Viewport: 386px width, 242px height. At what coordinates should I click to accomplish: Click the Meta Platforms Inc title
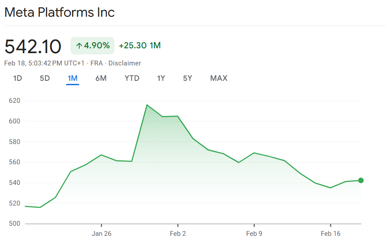point(59,12)
